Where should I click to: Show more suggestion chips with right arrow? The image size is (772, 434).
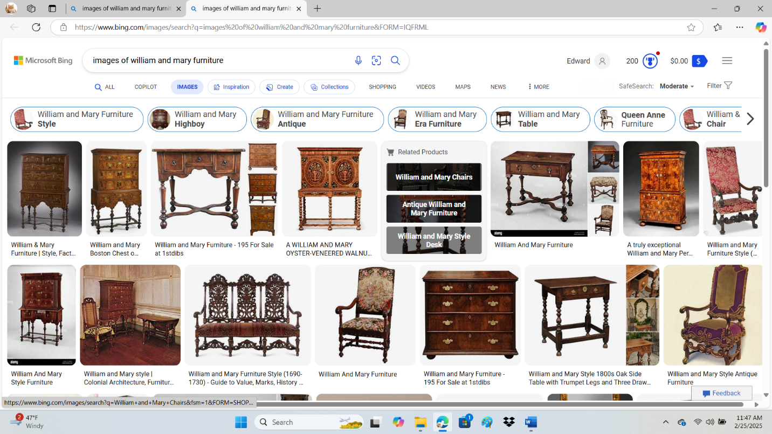click(750, 119)
